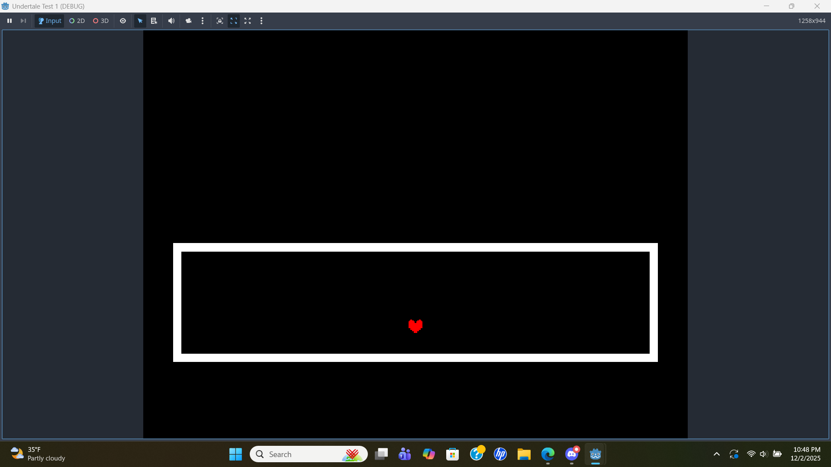Enable keep aspect ratio scaling
This screenshot has height=467, width=831.
[234, 21]
